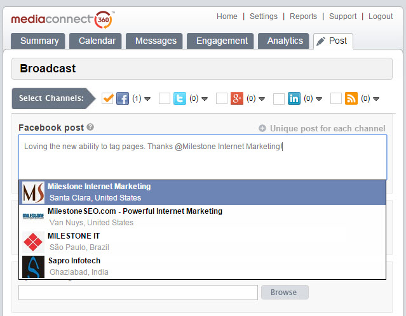Switch to the Calendar tab
Viewport: 406px width, 316px height.
pyautogui.click(x=95, y=41)
